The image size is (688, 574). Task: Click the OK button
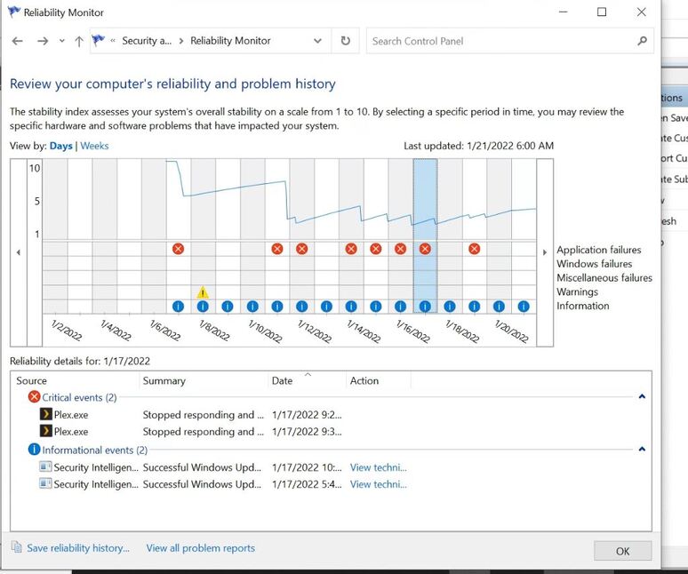622,551
